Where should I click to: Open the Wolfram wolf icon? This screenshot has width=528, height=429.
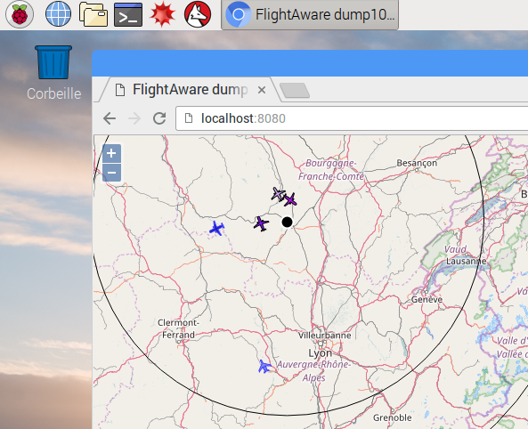tap(198, 14)
